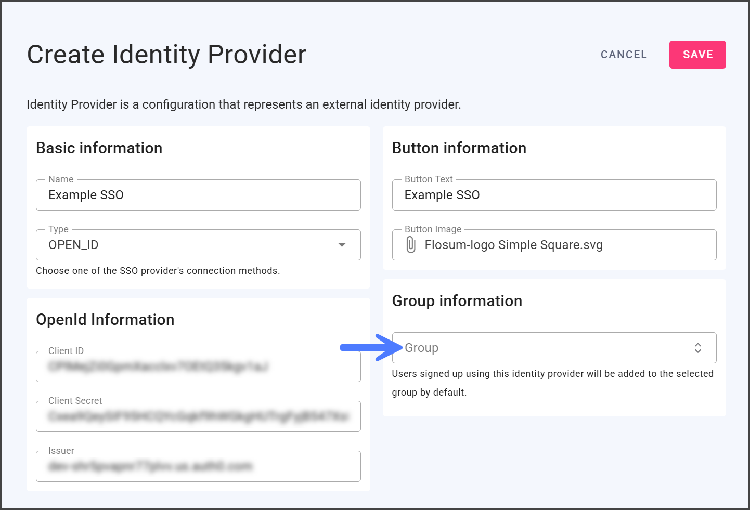Click the Create Identity Provider page title
The height and width of the screenshot is (510, 750).
click(166, 55)
